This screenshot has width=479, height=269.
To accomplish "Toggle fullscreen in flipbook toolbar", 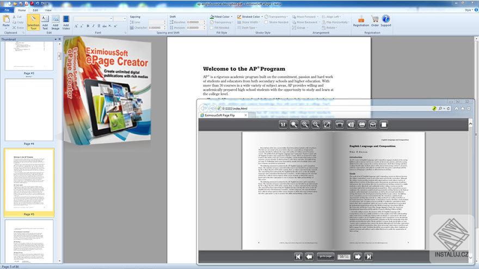I will click(327, 124).
